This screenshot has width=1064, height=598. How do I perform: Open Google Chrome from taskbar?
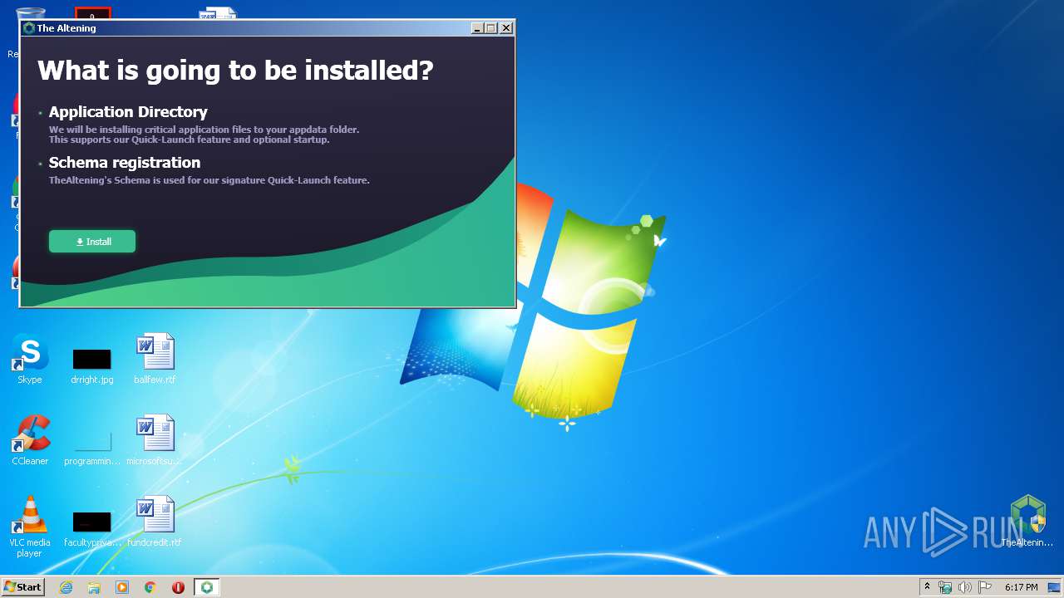coord(150,587)
